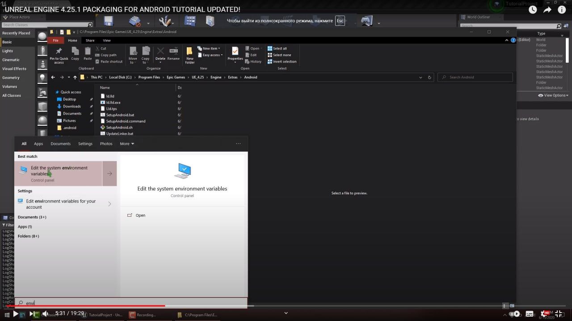Exit fullscreen in the YouTube player

point(559,314)
